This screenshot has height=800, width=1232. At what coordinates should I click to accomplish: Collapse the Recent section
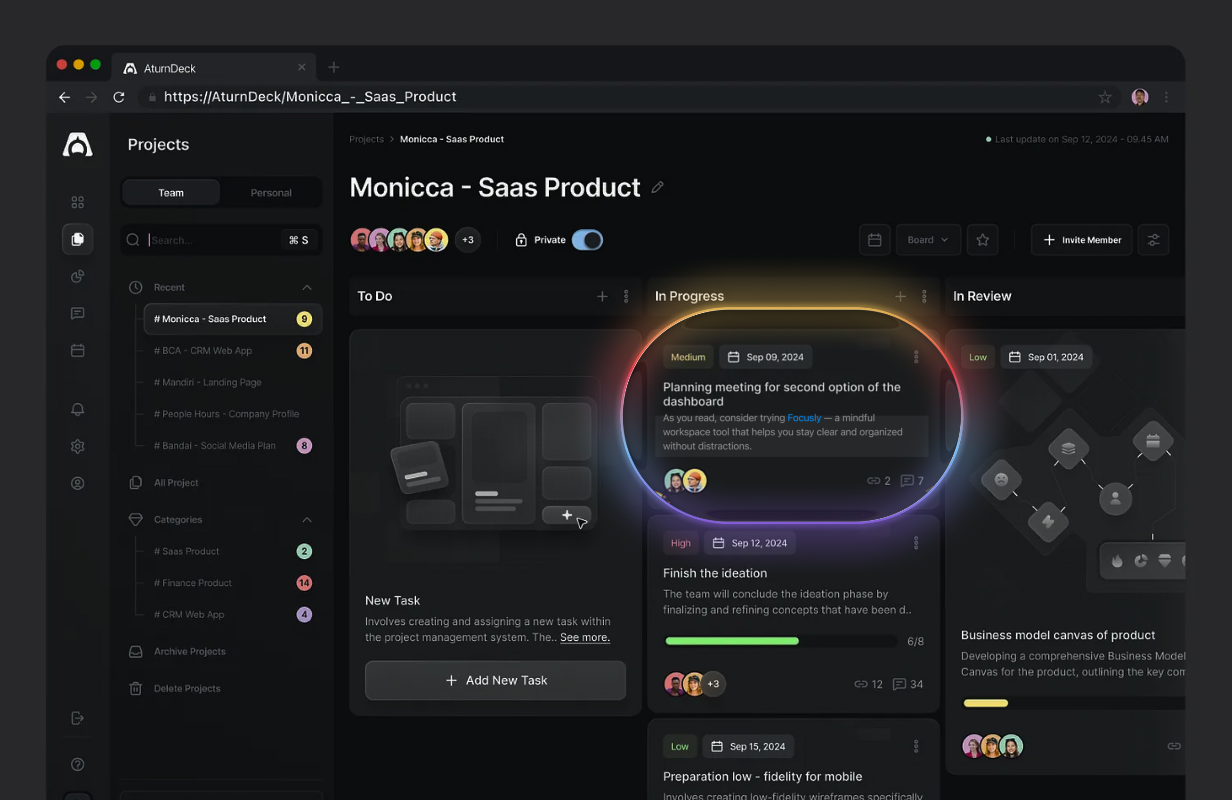coord(307,287)
